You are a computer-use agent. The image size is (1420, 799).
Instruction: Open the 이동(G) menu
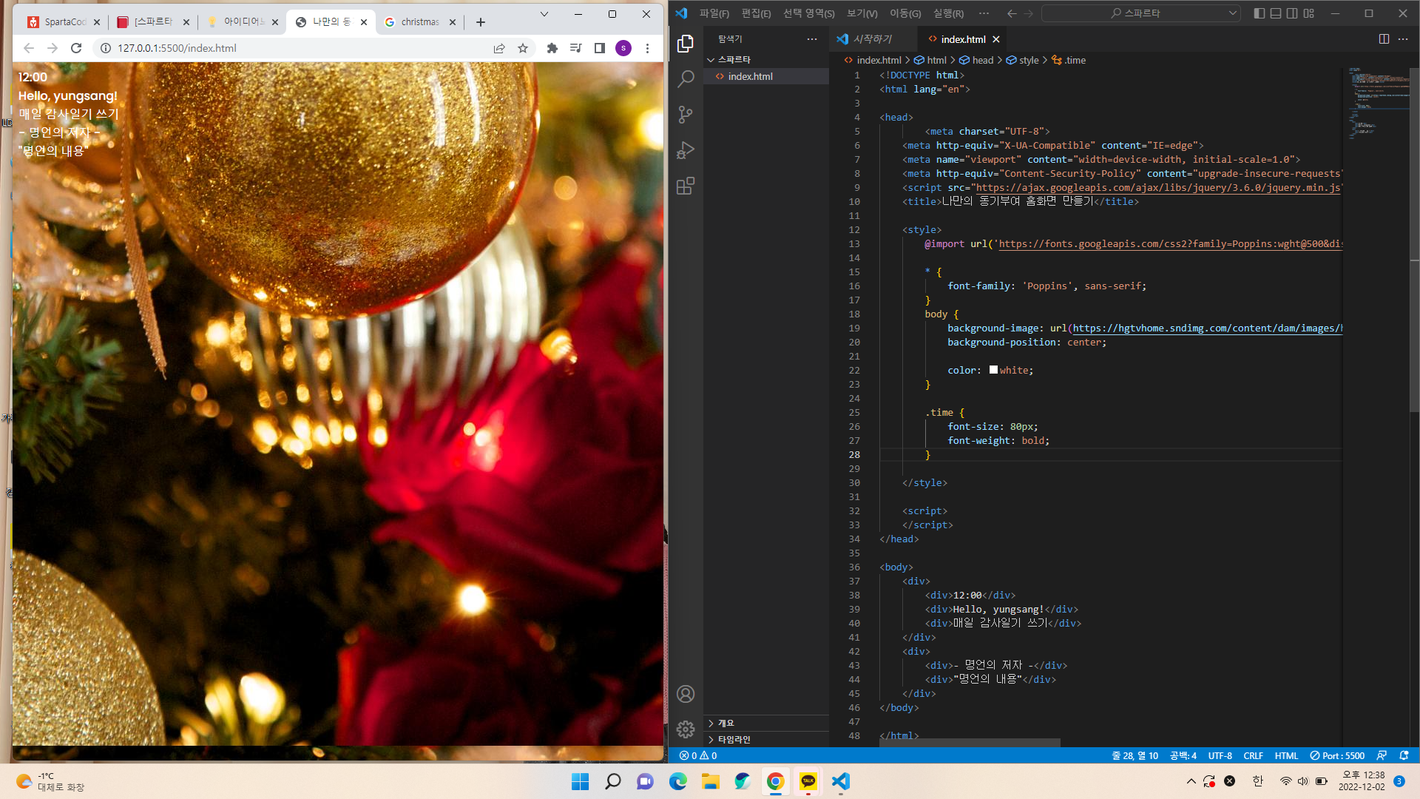click(905, 13)
